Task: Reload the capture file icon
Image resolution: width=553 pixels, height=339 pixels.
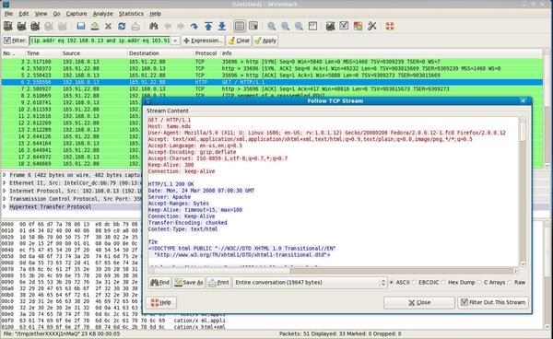Action: [x=122, y=26]
